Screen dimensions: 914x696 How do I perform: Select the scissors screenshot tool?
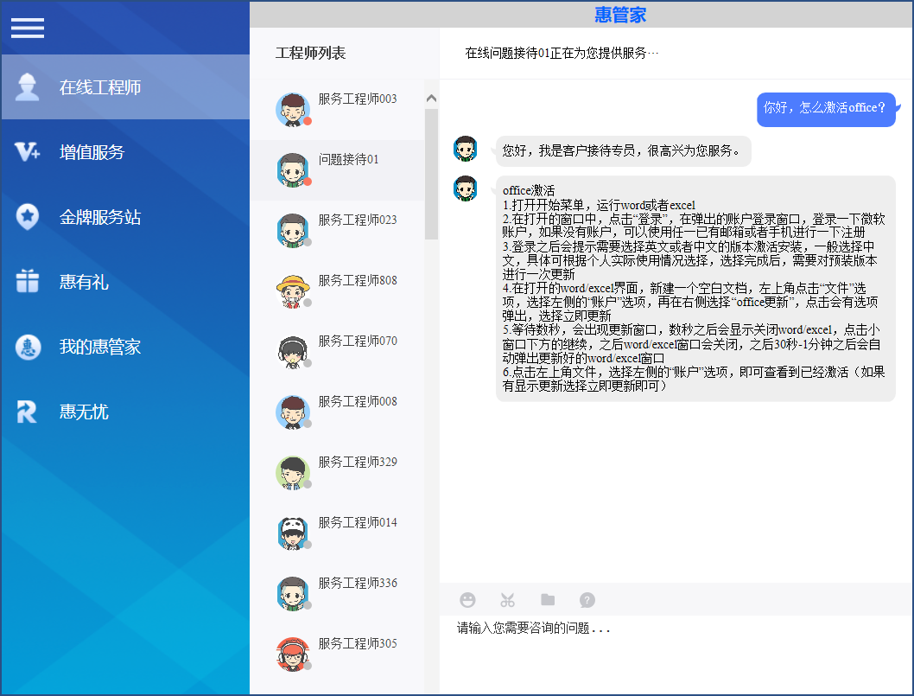(x=507, y=599)
